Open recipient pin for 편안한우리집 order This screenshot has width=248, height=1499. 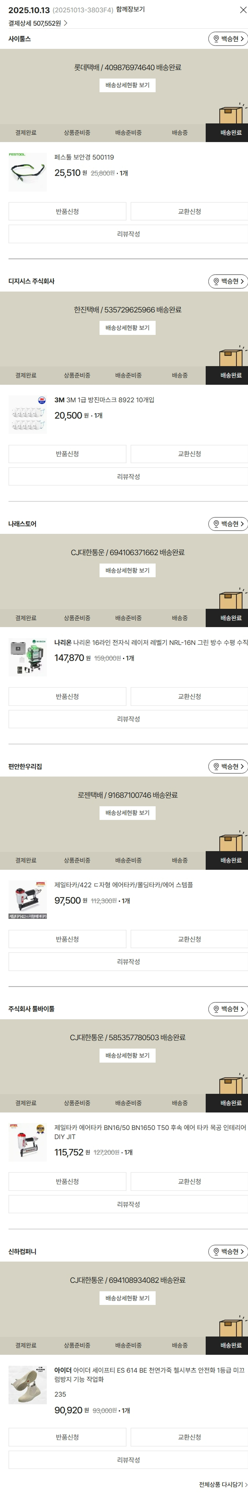pyautogui.click(x=228, y=767)
